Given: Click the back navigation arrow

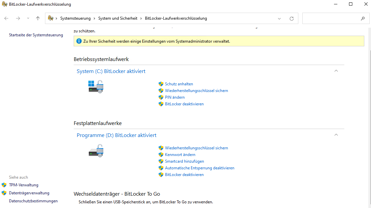Looking at the screenshot, I should click(x=6, y=18).
